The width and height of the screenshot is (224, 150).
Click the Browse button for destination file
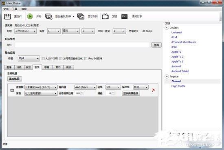point(156,45)
